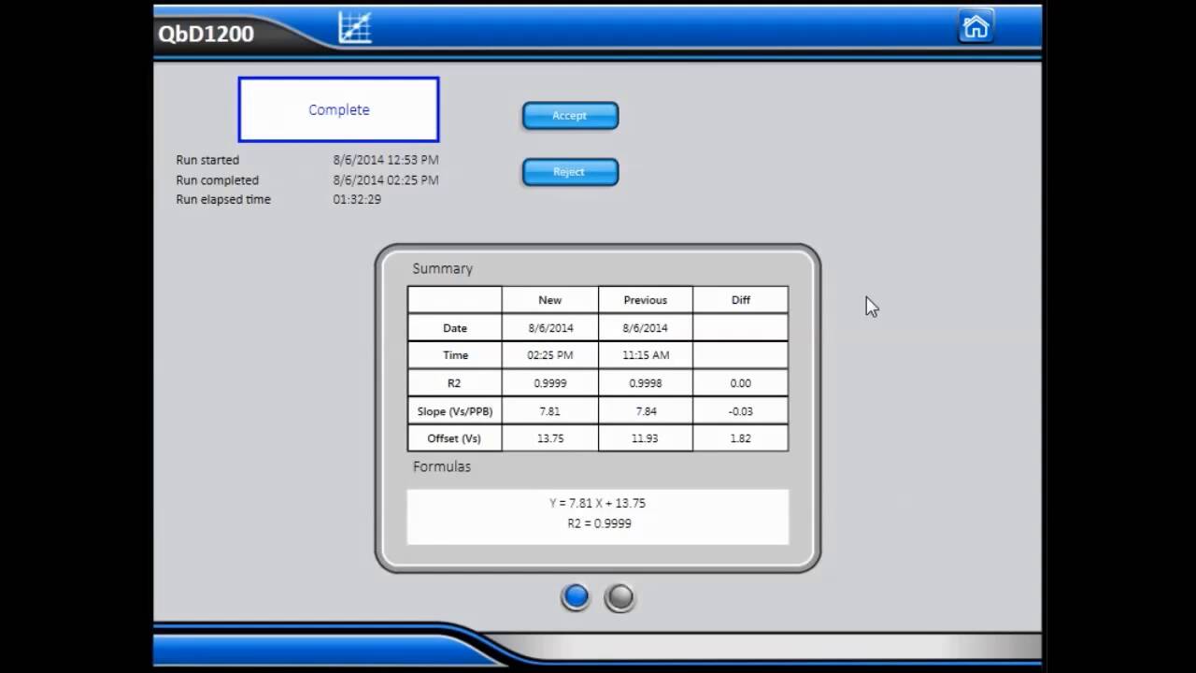Select new offset value 13.75
The width and height of the screenshot is (1196, 673).
coord(550,438)
